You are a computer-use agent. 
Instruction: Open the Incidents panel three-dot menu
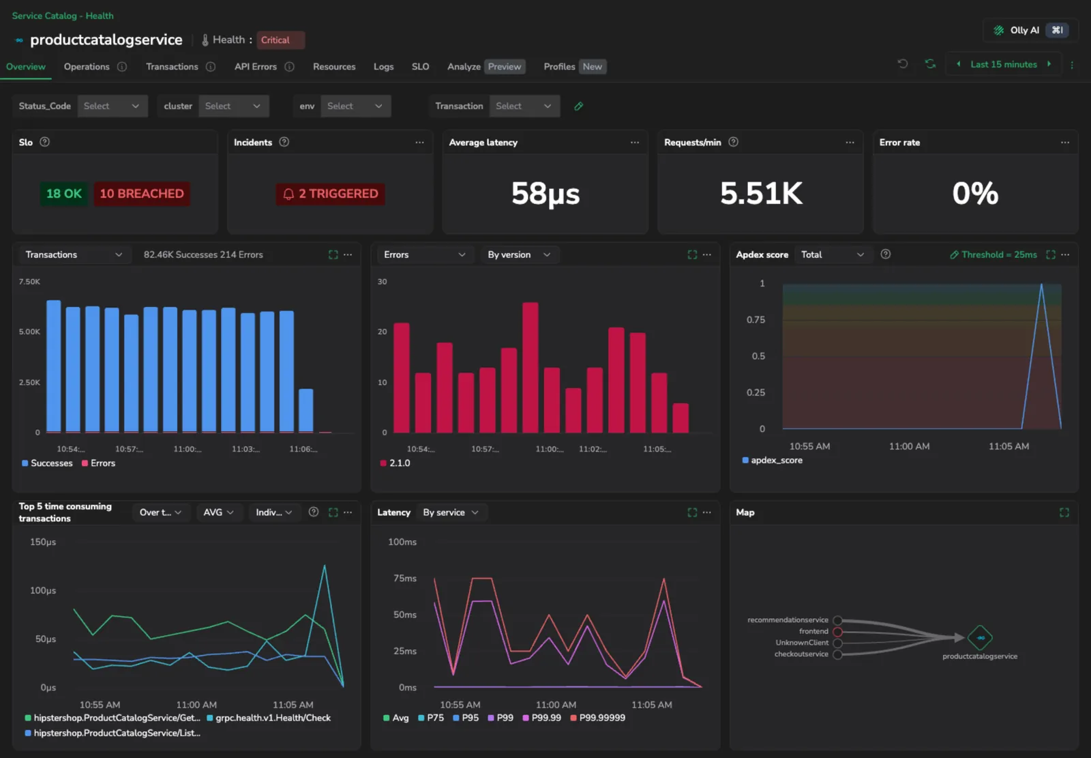[x=419, y=143]
